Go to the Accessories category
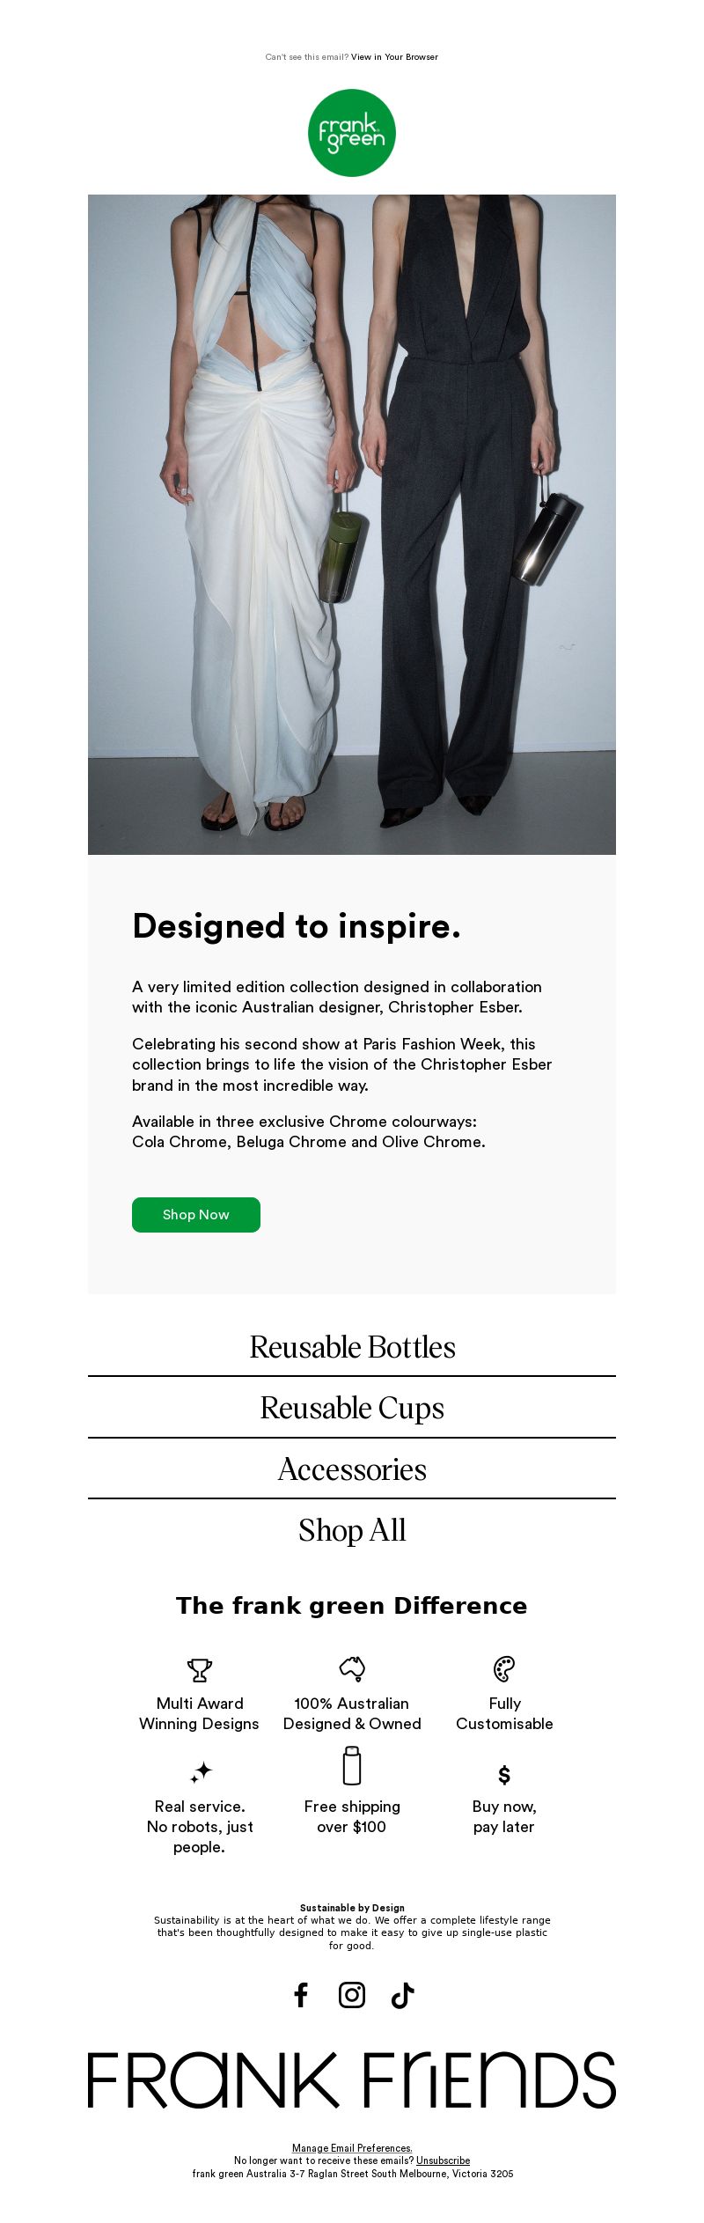 [x=352, y=1469]
